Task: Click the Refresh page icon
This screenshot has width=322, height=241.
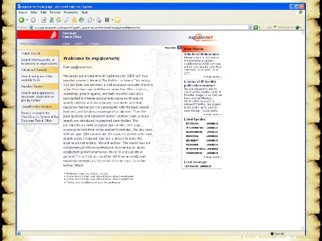Action: point(51,20)
